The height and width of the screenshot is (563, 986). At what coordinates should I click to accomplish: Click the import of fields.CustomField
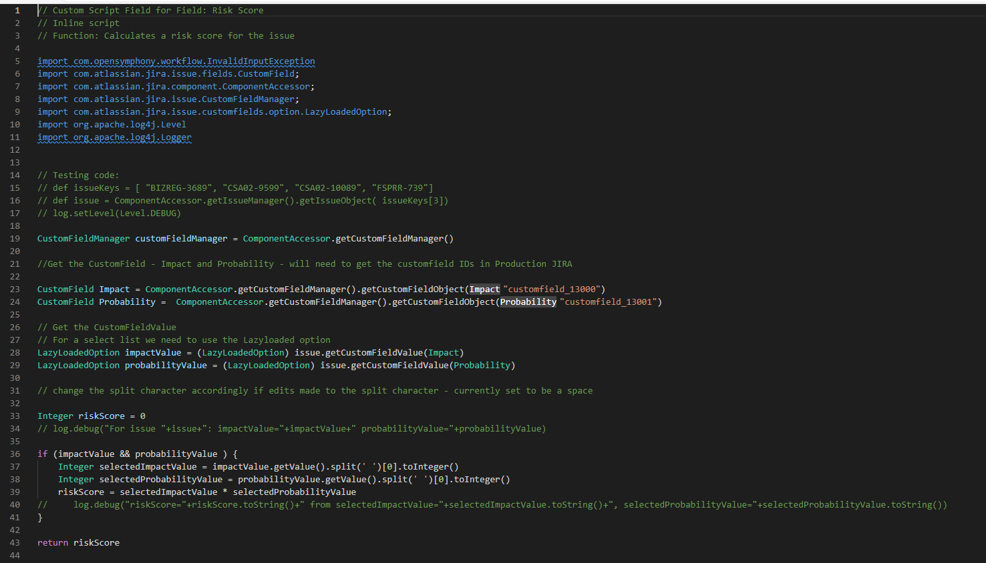click(168, 74)
